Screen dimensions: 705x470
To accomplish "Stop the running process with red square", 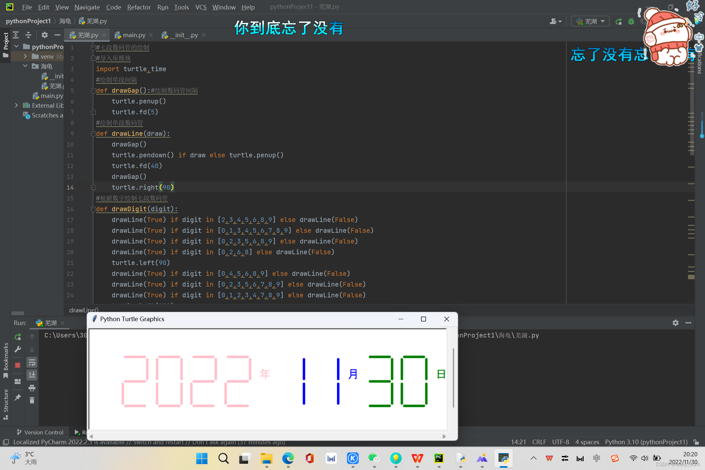I will point(18,365).
